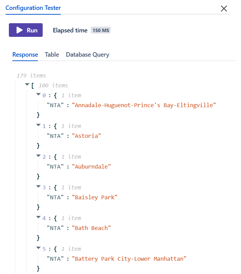Click the Run play button

point(26,30)
